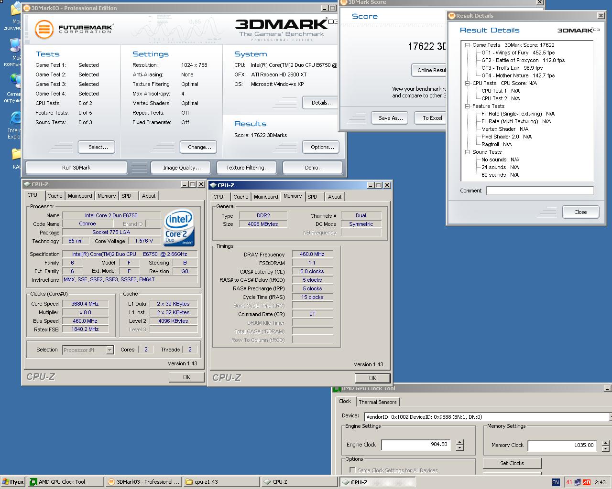Open cpu-z1.43 folder taskbar item
The width and height of the screenshot is (612, 489).
click(221, 482)
